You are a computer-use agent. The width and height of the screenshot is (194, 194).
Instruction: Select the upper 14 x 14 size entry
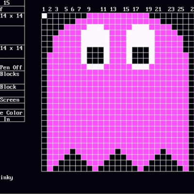pyautogui.click(x=11, y=16)
